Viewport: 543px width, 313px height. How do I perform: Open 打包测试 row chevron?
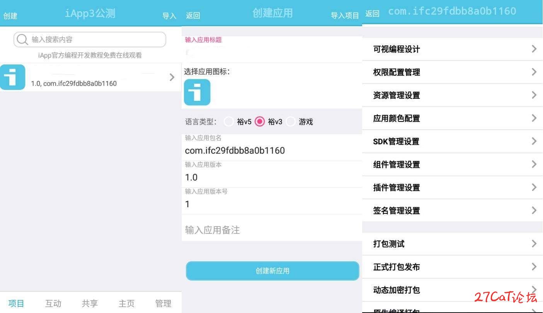point(534,244)
